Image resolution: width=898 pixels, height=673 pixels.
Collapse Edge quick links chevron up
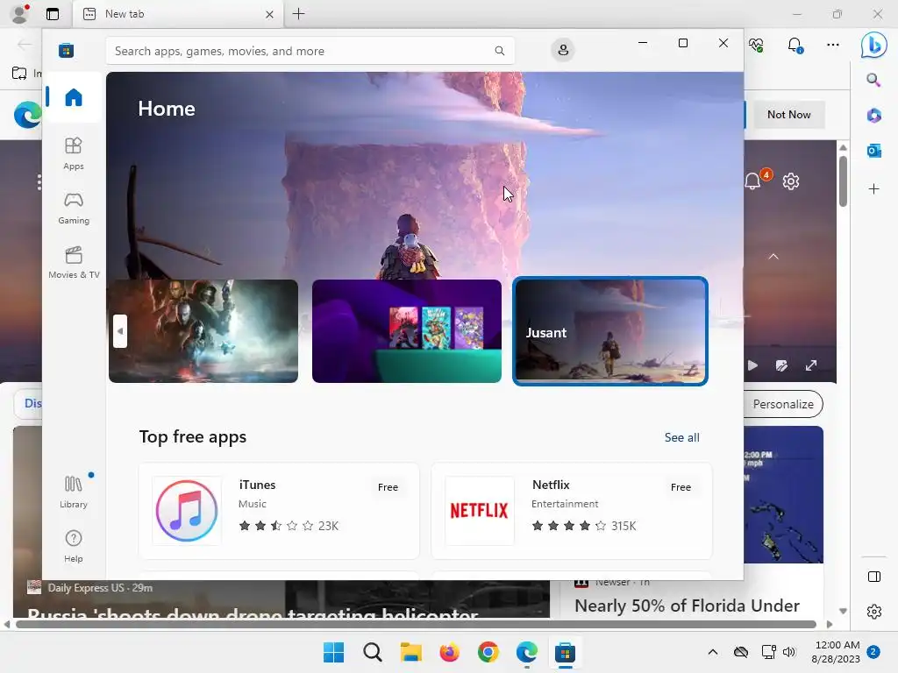(773, 257)
